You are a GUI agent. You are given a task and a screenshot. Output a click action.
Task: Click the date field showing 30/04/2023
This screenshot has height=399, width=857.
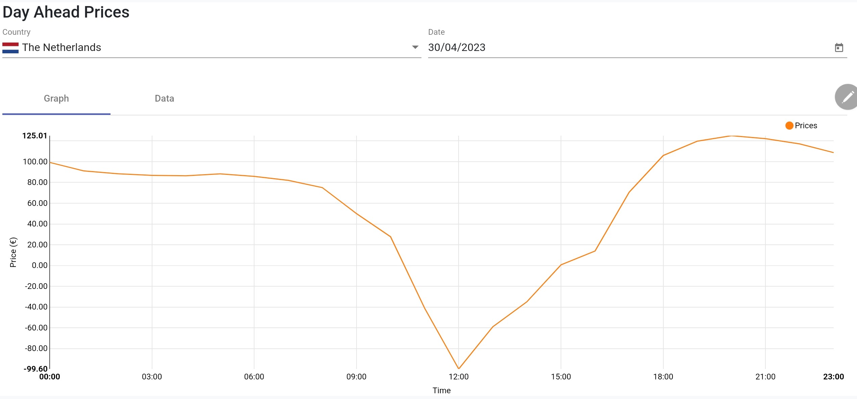[457, 48]
